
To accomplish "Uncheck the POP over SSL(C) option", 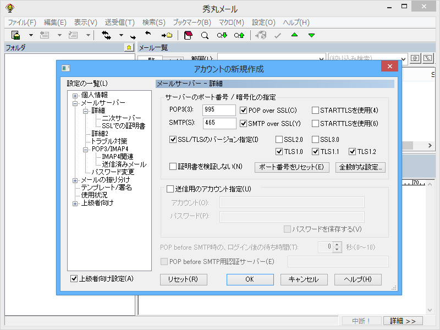I will click(243, 109).
